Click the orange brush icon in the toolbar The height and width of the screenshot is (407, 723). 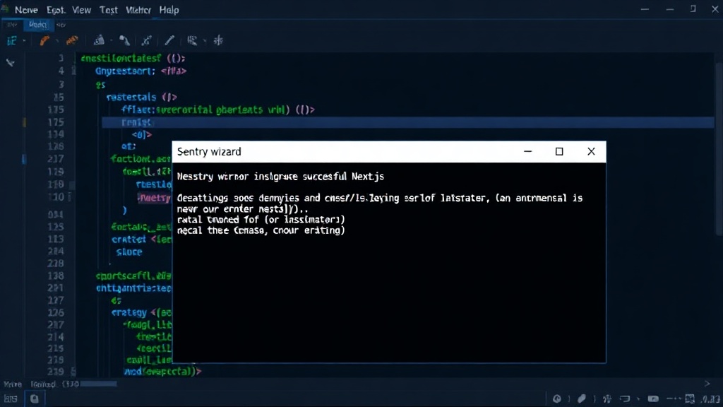pyautogui.click(x=44, y=40)
